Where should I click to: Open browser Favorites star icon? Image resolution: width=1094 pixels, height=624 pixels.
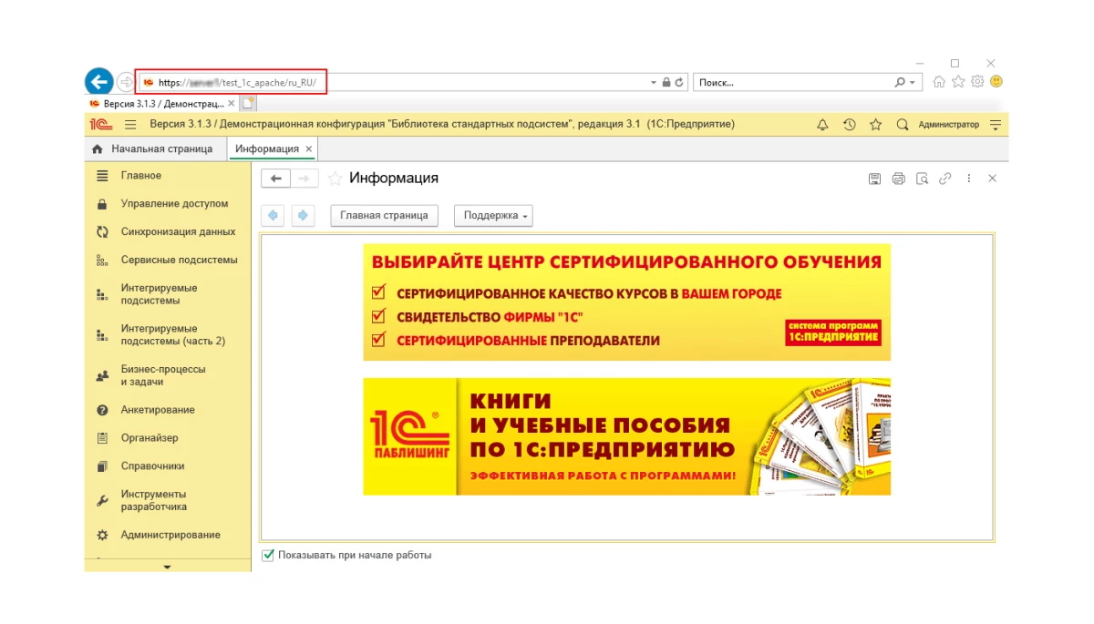[958, 82]
